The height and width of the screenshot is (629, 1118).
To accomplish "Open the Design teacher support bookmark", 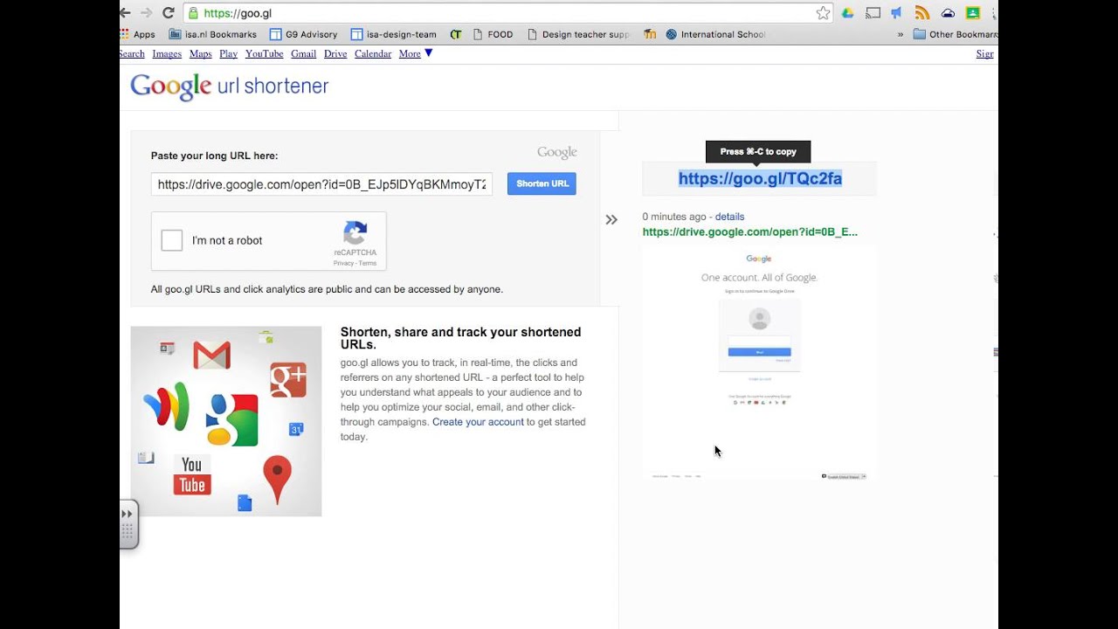I will click(x=578, y=35).
